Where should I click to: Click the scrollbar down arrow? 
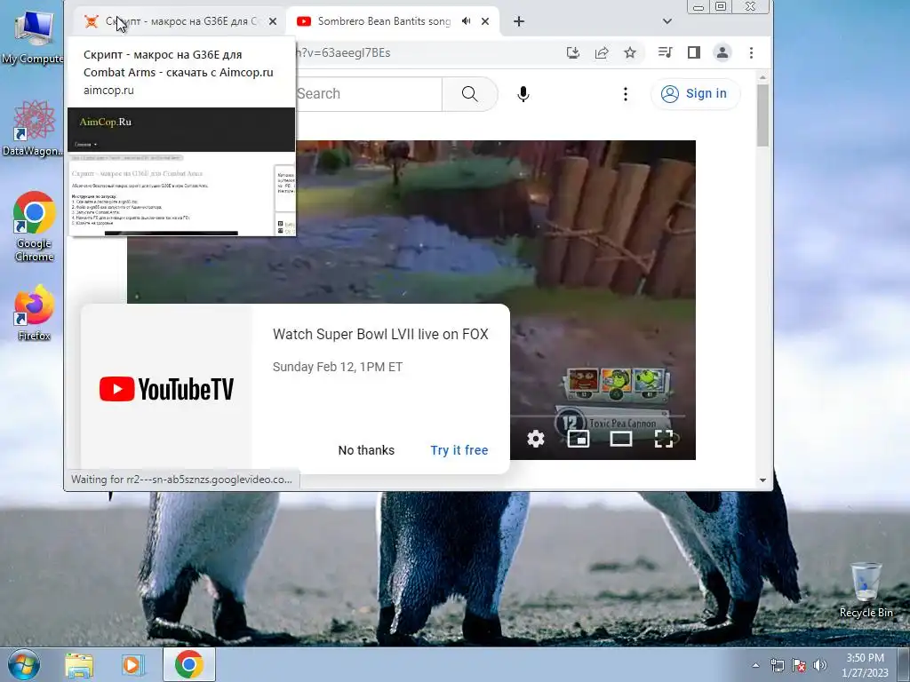click(762, 480)
